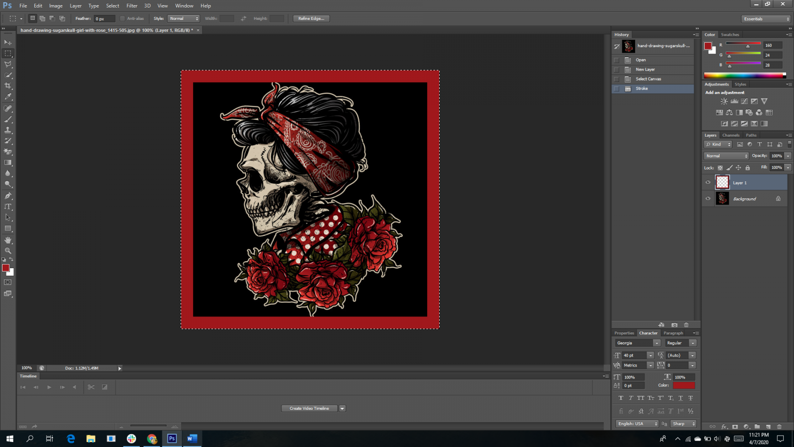
Task: Click the Create Video Timeline button
Action: (309, 408)
